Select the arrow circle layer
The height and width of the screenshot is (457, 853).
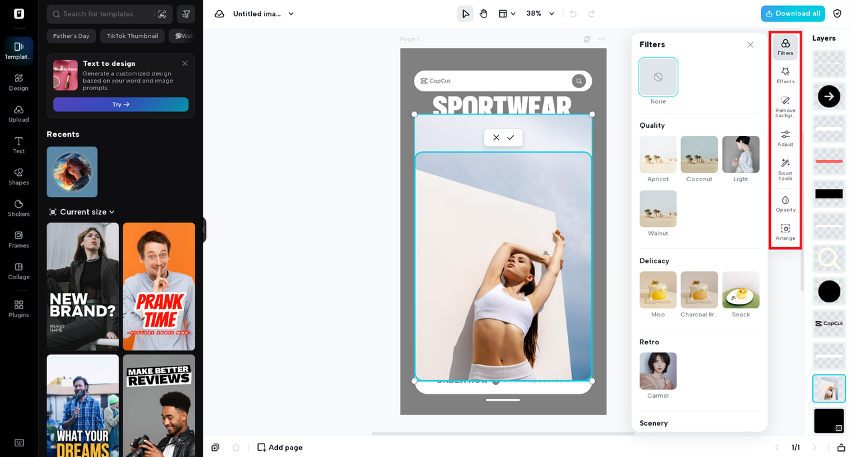click(x=829, y=97)
